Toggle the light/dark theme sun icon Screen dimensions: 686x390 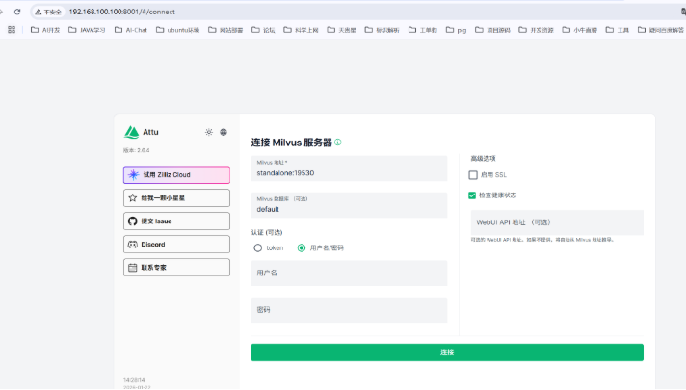click(x=209, y=132)
